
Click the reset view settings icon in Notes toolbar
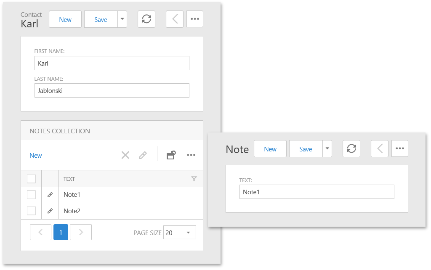[171, 155]
